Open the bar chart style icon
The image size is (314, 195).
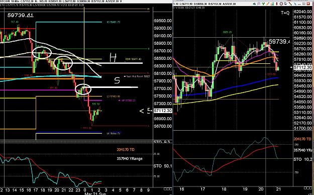point(272,4)
